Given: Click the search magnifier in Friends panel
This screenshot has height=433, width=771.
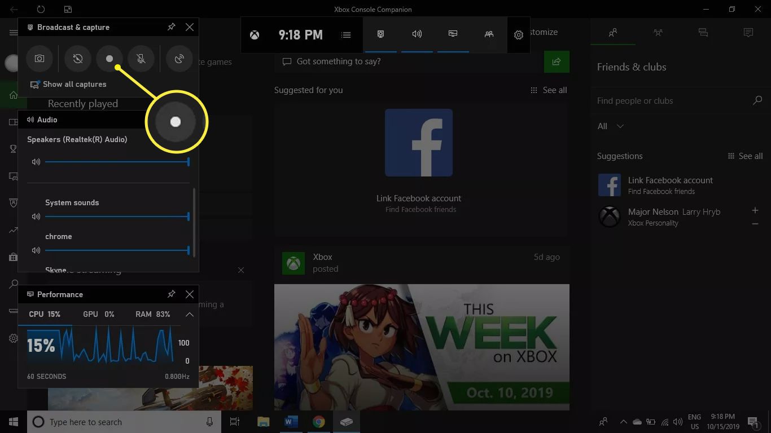Looking at the screenshot, I should 757,100.
